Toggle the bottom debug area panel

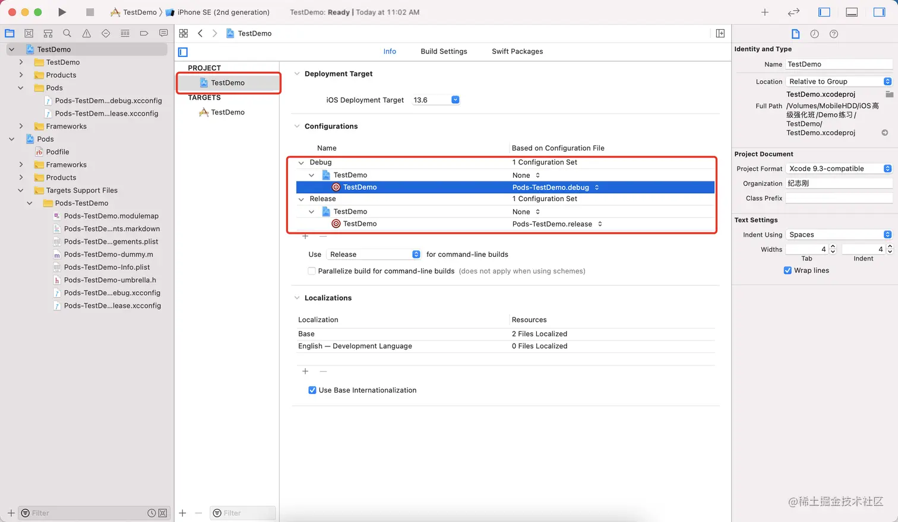point(852,12)
